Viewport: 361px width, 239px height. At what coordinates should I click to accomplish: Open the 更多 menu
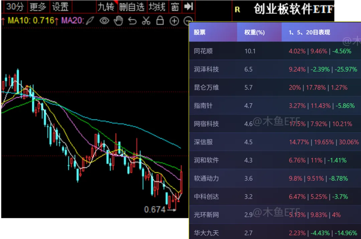coord(38,7)
